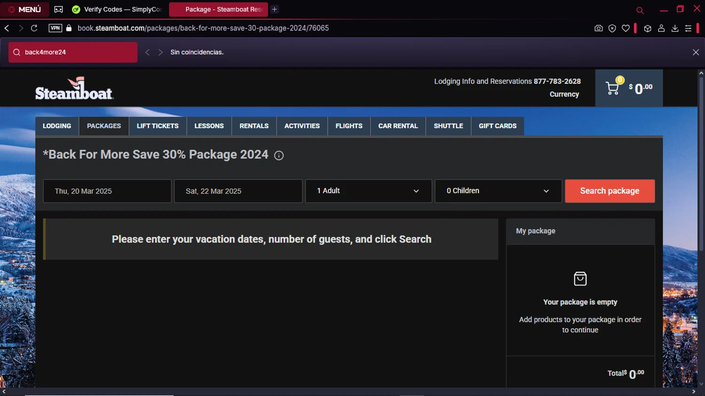Open the Rentals tab
Screen dimensions: 705x396
click(x=254, y=126)
